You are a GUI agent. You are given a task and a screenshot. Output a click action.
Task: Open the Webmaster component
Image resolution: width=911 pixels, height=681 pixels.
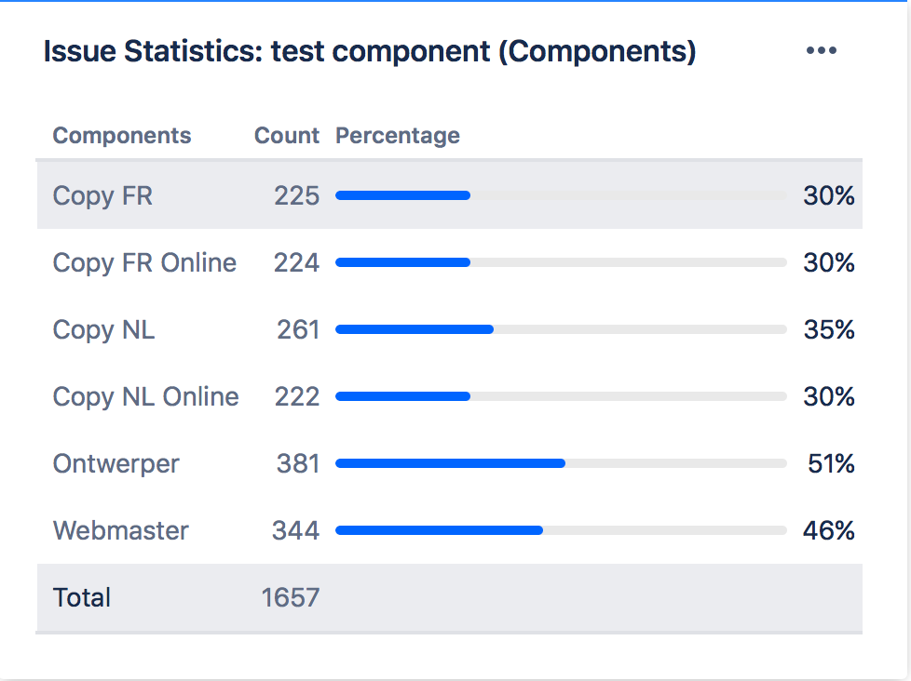[x=121, y=531]
